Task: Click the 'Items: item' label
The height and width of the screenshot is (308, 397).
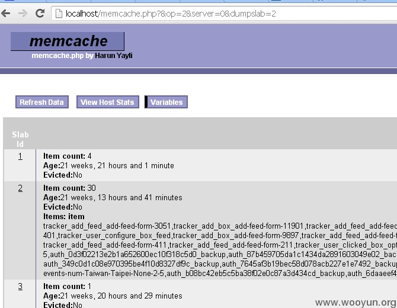Action: [64, 216]
